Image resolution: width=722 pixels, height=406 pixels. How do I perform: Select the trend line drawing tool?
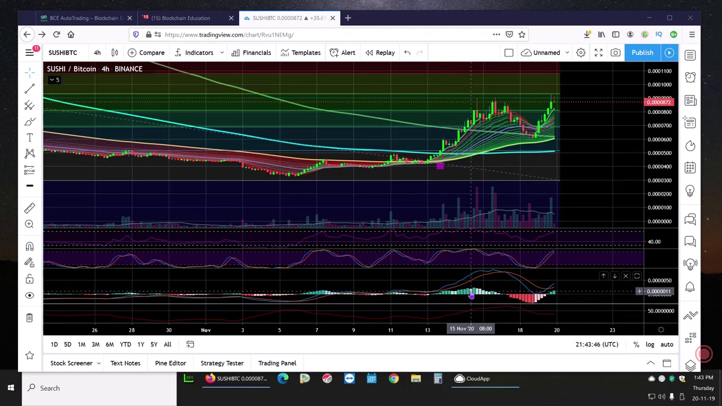point(29,89)
